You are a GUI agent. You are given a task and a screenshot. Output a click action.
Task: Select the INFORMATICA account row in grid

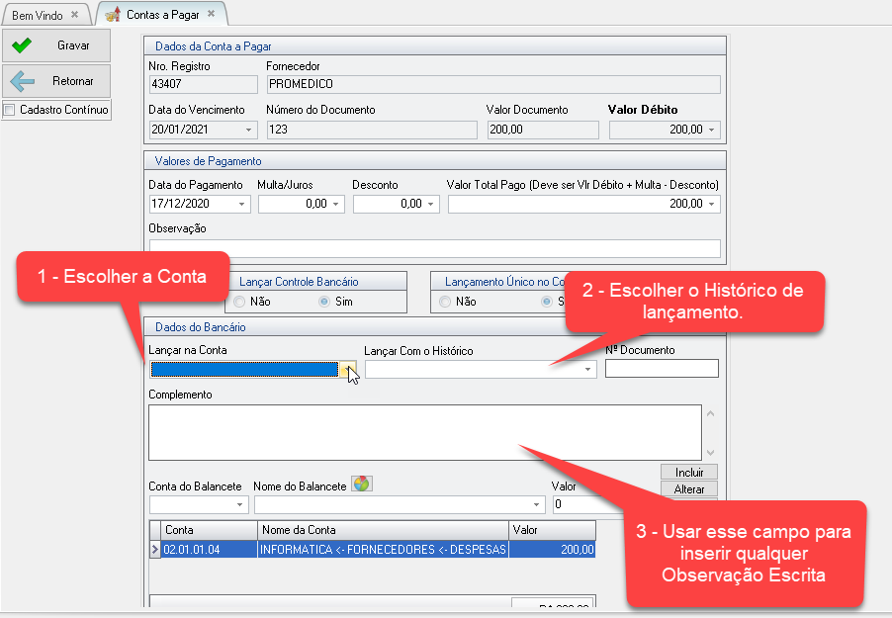pos(384,550)
